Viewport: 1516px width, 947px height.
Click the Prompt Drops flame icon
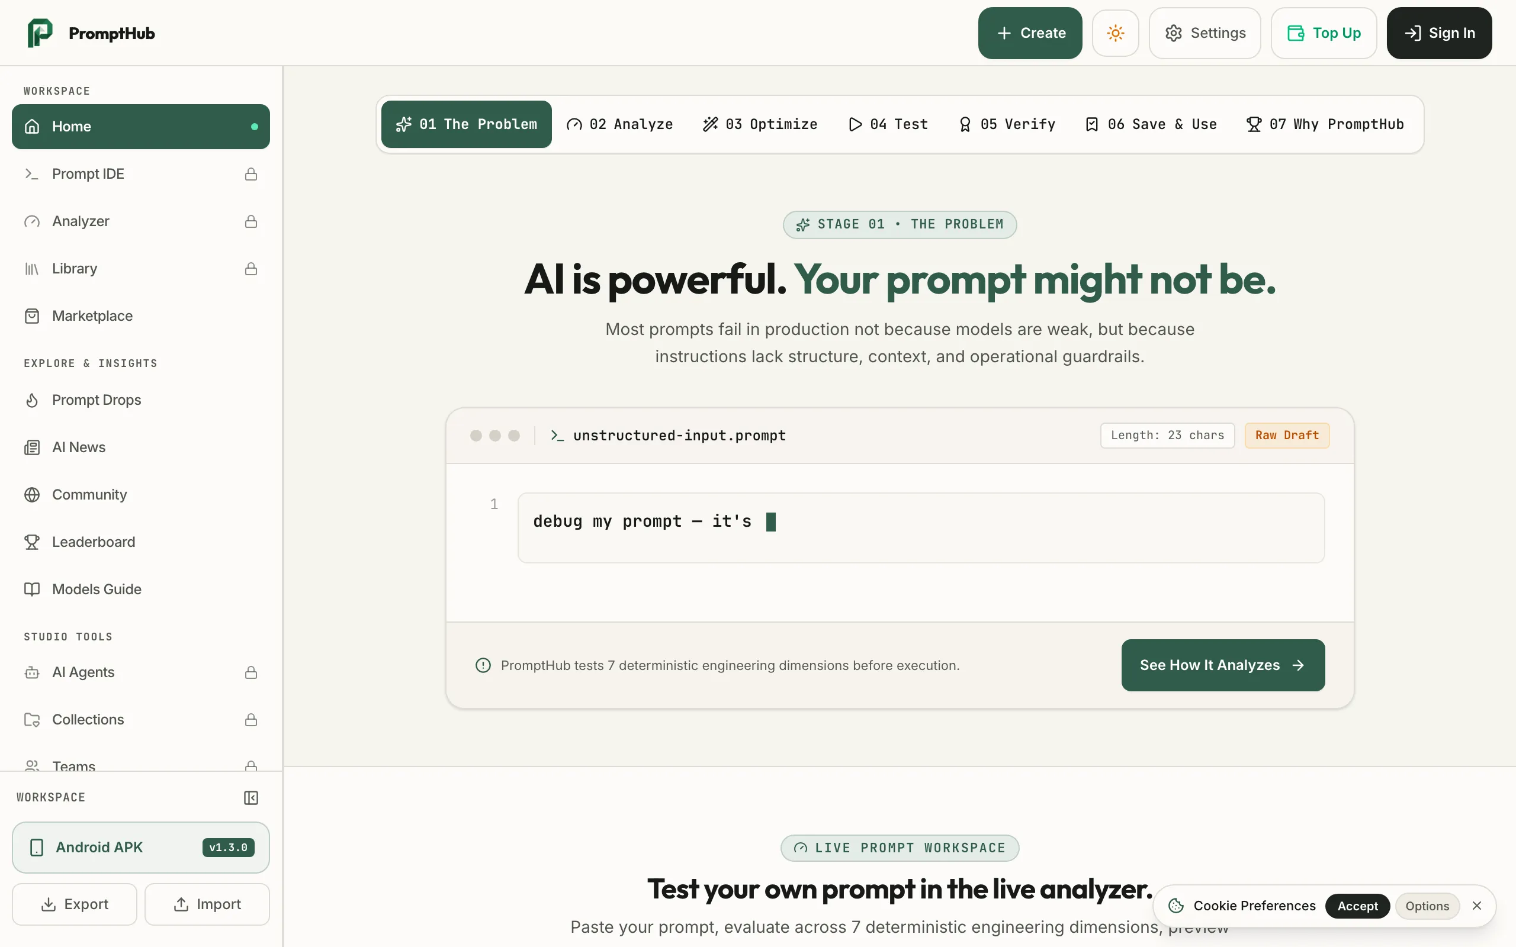(32, 400)
